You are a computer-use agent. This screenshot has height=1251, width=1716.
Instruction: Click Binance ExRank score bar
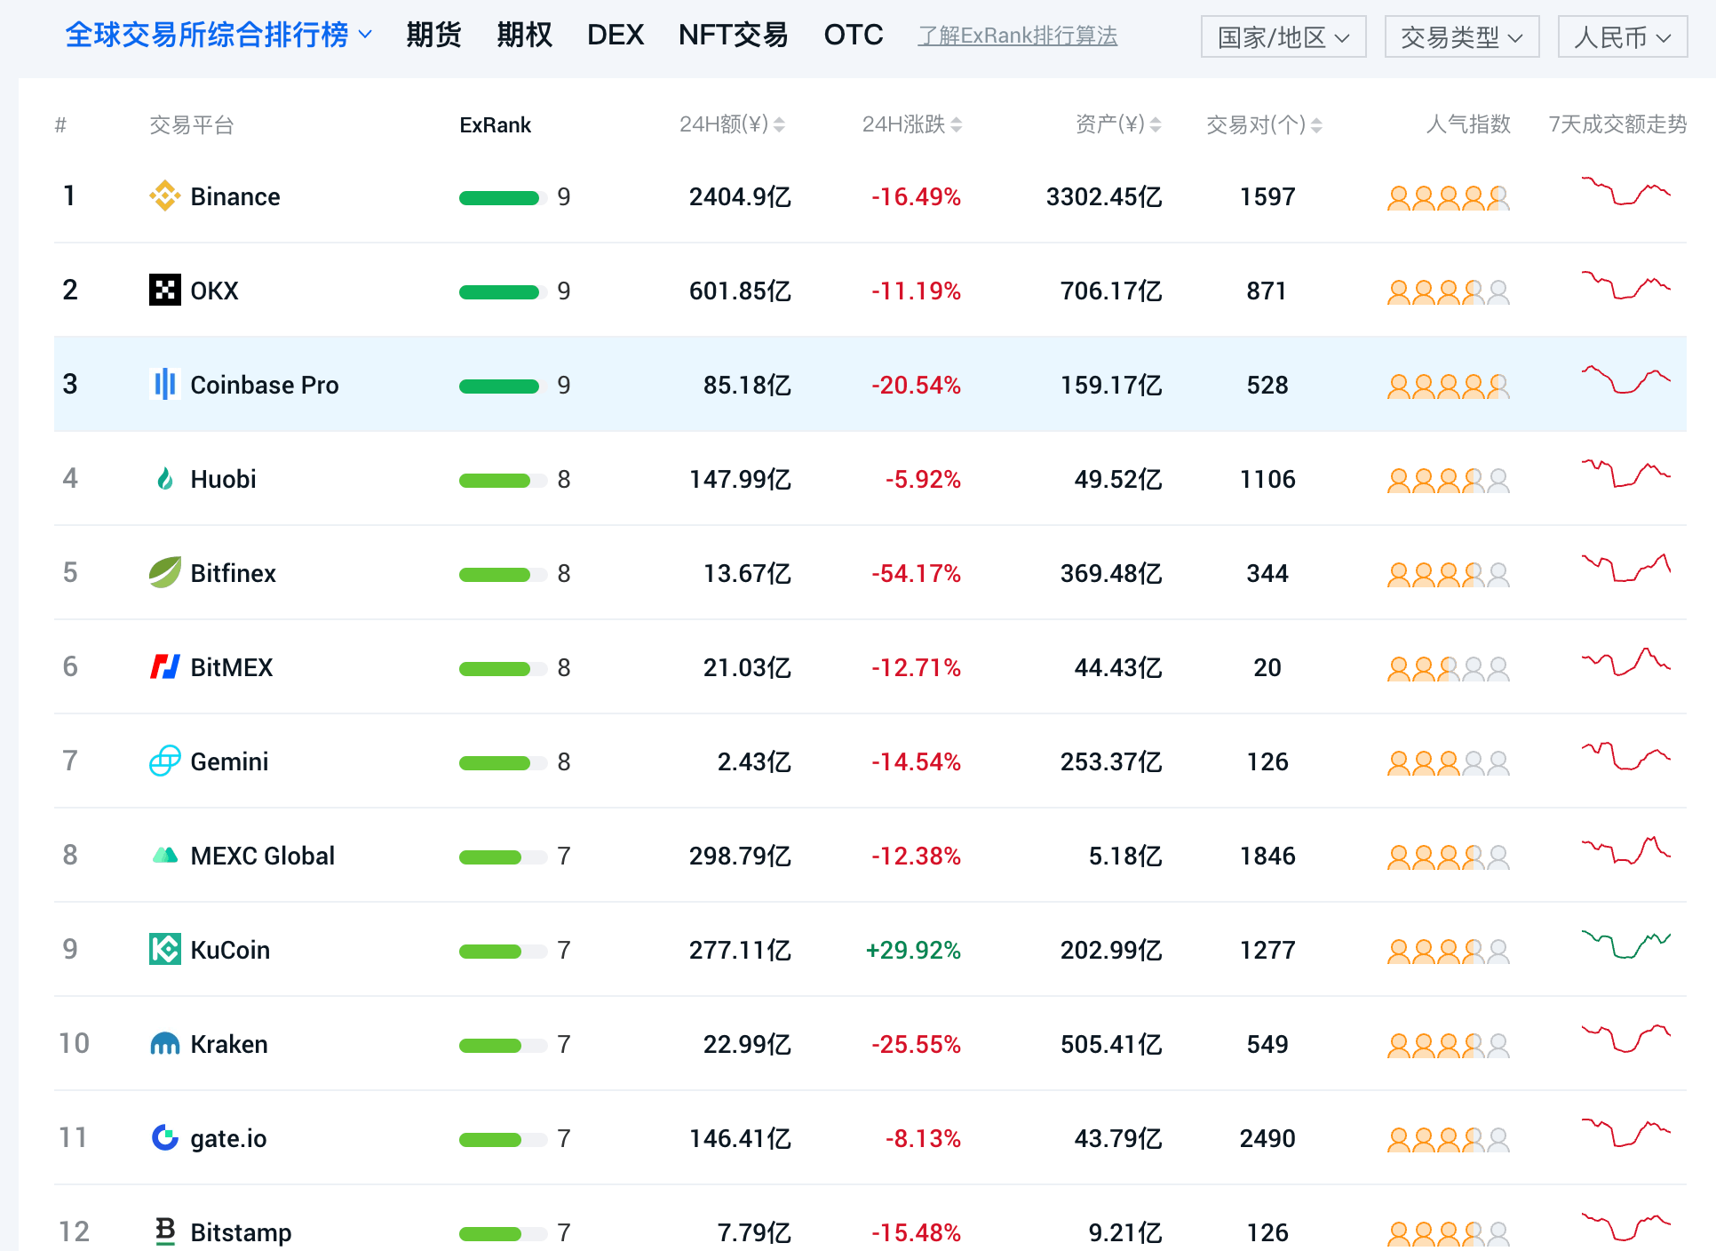pos(503,197)
